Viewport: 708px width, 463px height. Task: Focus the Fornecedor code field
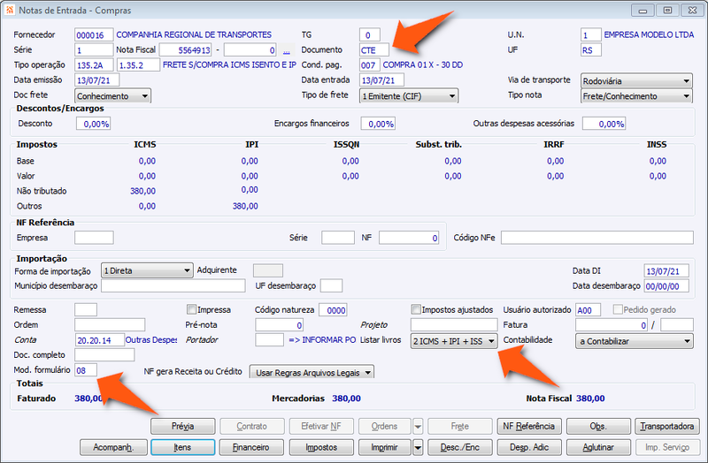click(x=94, y=34)
